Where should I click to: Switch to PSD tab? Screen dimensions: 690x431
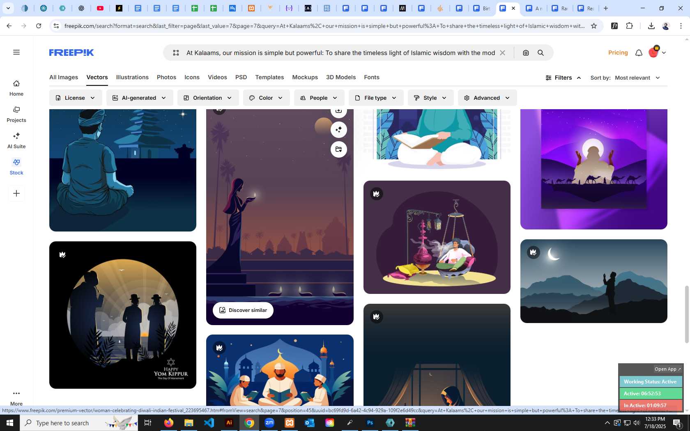[241, 77]
